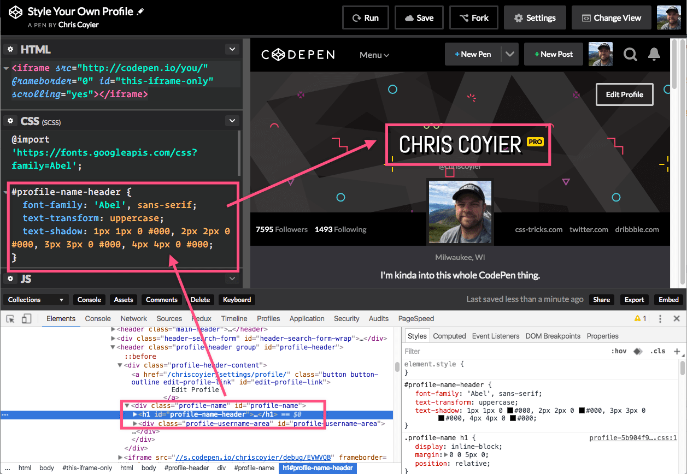Screen dimensions: 687x474
Task: Open the css-tricks.com profile link
Action: pos(538,229)
